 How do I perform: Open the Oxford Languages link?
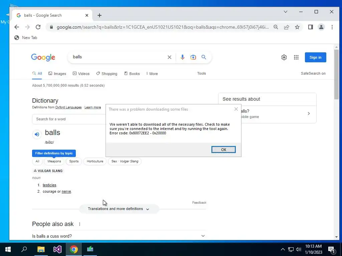(68, 107)
